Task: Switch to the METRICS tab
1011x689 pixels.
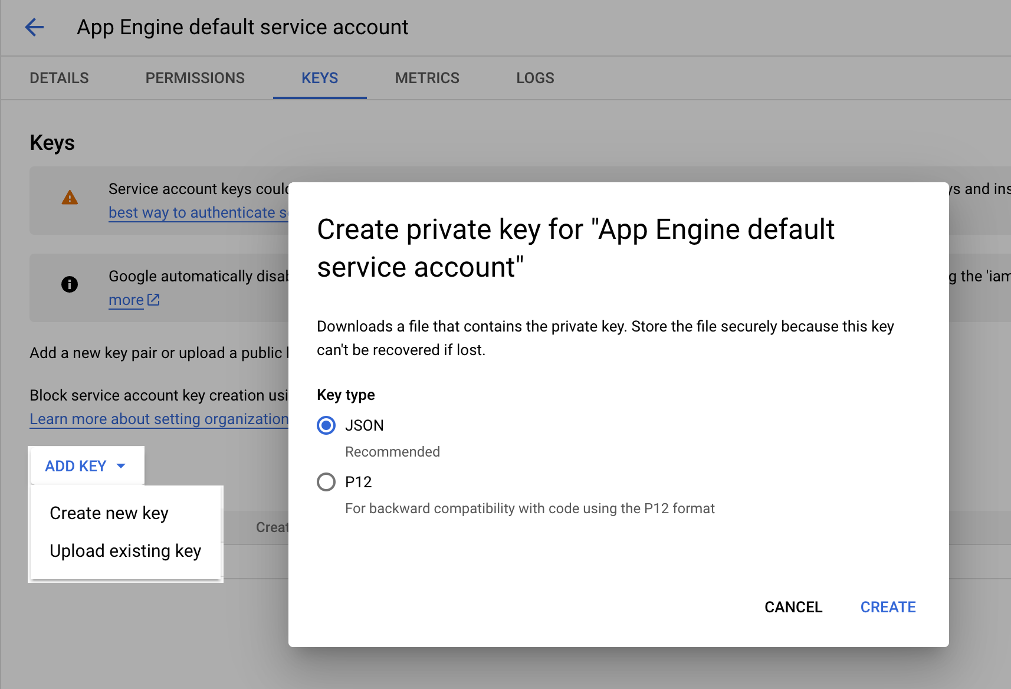Action: (x=427, y=78)
